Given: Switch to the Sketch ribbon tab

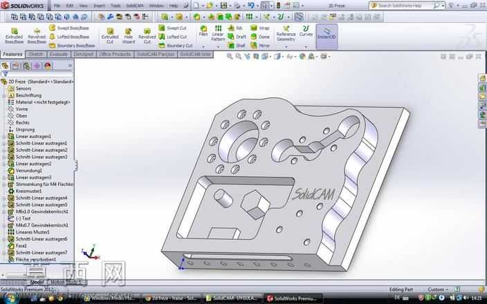Looking at the screenshot, I should click(36, 55).
